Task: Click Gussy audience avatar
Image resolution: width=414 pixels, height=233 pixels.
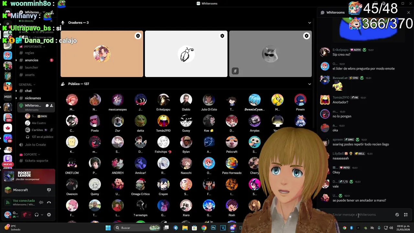Action: (186, 121)
